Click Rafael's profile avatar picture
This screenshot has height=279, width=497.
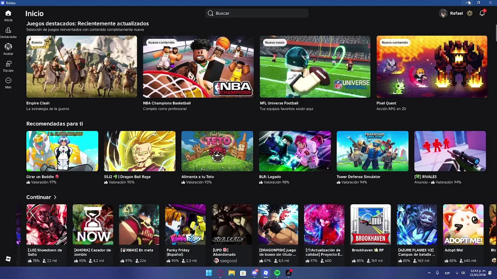[443, 13]
